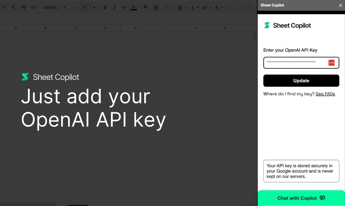
Task: Click the Chat with Copilot button
Action: click(x=301, y=198)
